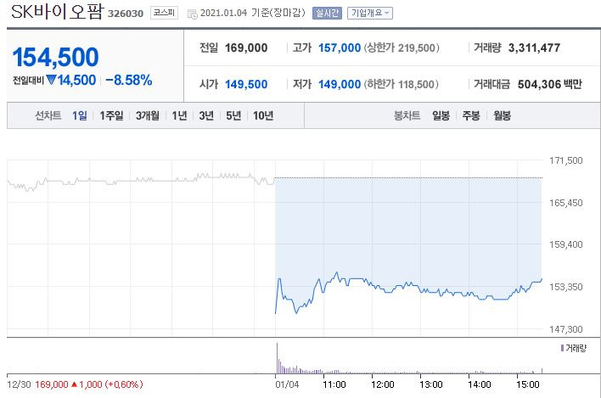Click the red up-triangle next to 1,000
601x398 pixels.
(x=75, y=384)
